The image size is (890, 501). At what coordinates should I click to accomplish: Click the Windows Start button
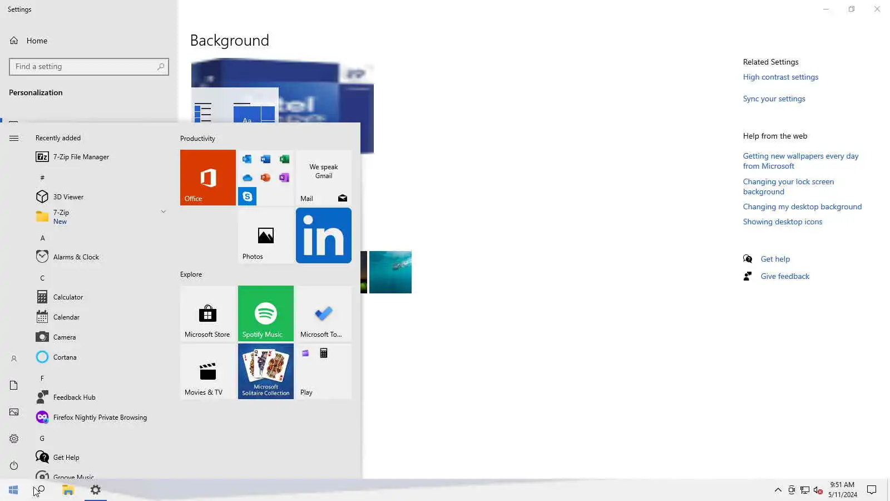[13, 490]
